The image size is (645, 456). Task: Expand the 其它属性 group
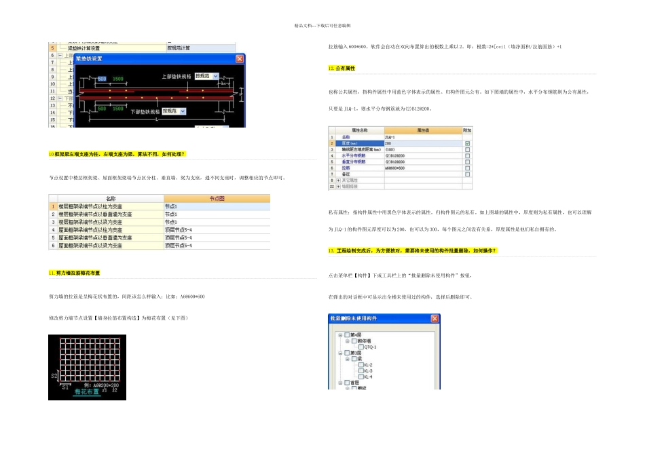339,180
